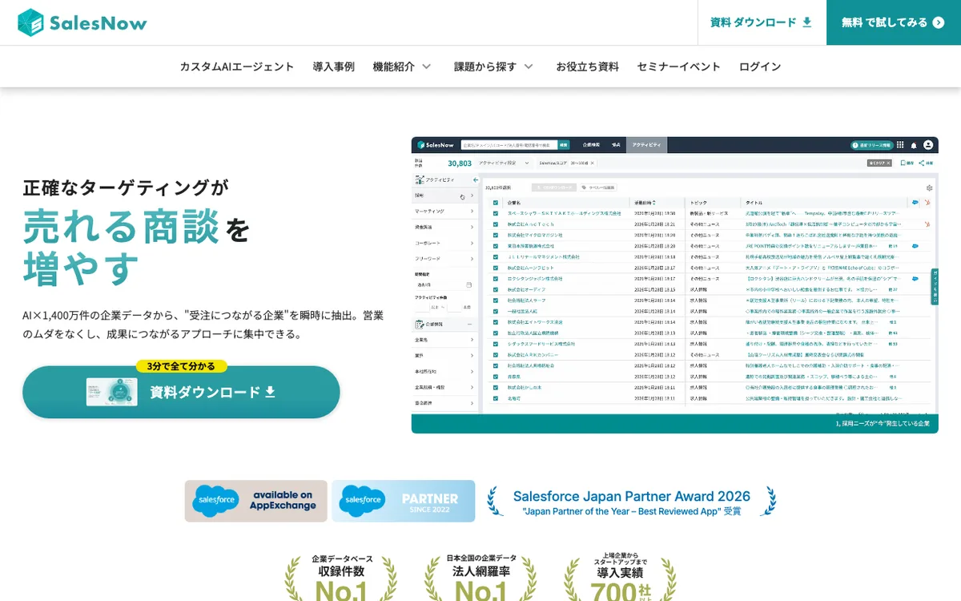Screen dimensions: 961x601
Task: Click the 全てクリア button
Action: point(880,163)
